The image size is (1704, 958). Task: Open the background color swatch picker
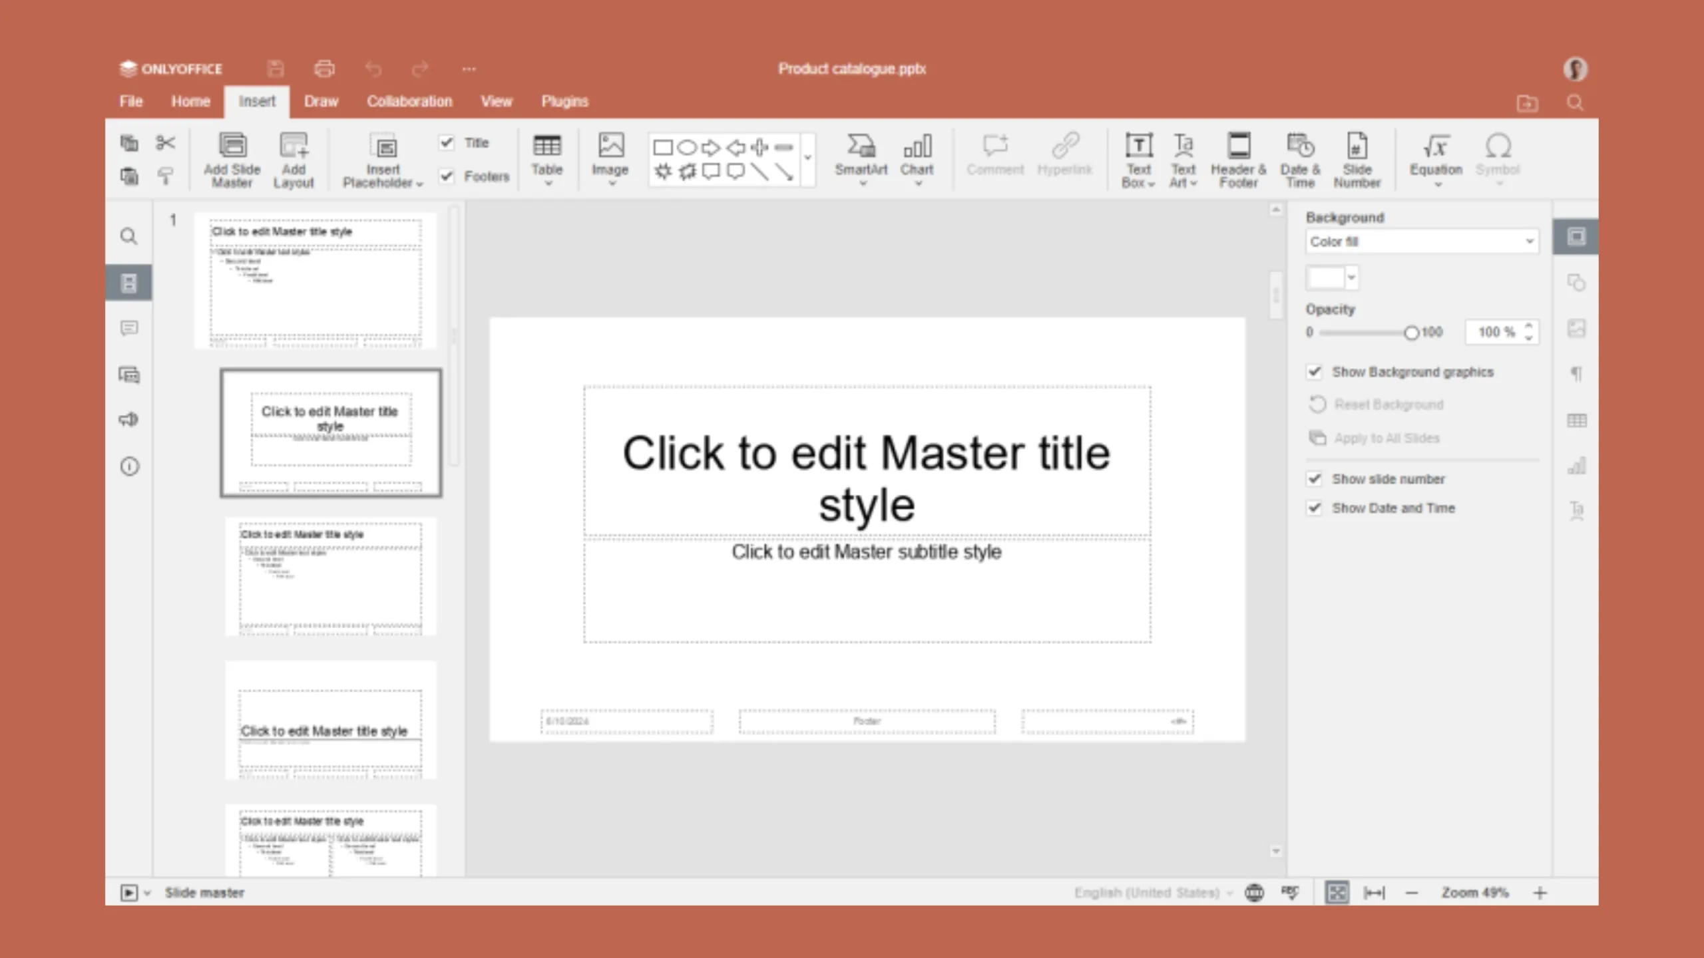(1332, 278)
